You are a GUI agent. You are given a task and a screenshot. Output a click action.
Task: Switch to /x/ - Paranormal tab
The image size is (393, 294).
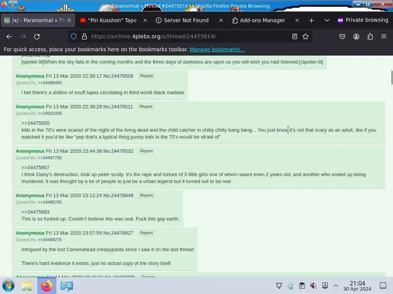38,20
